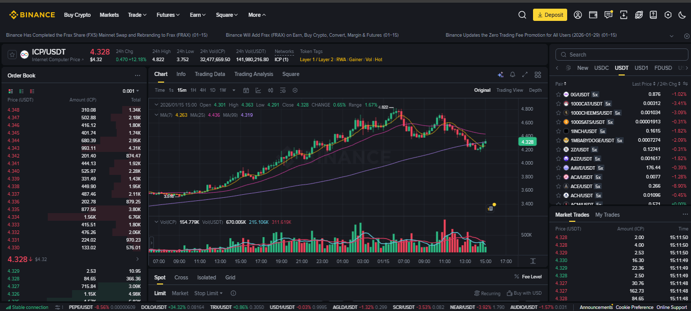Star the 0G/USDT pair as favorite
691x311 pixels.
coord(559,94)
